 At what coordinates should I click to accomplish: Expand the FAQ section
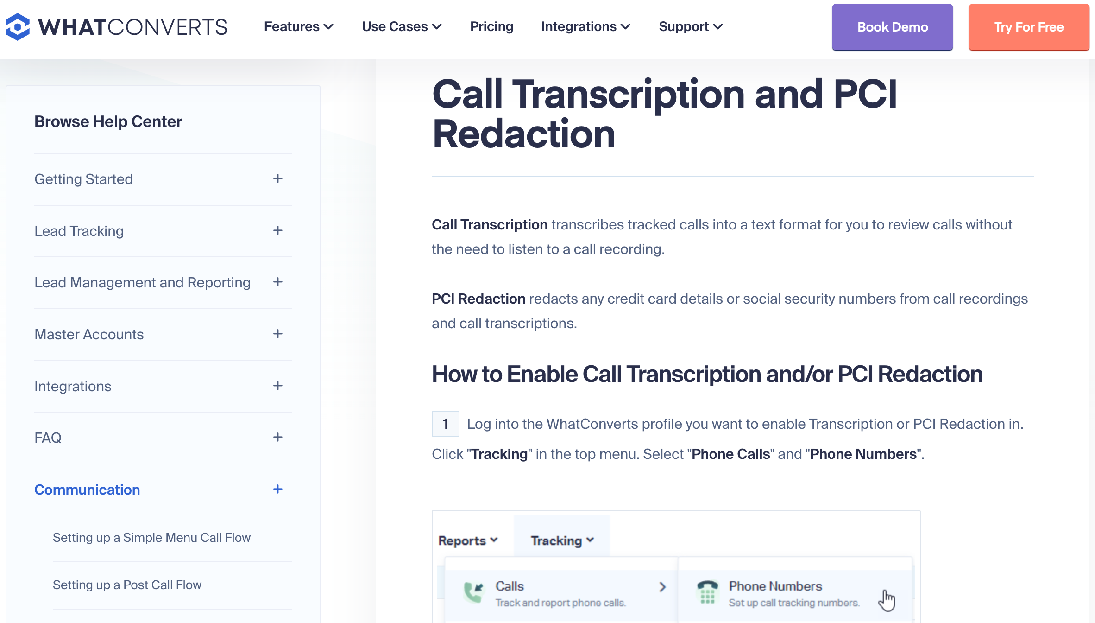tap(277, 437)
